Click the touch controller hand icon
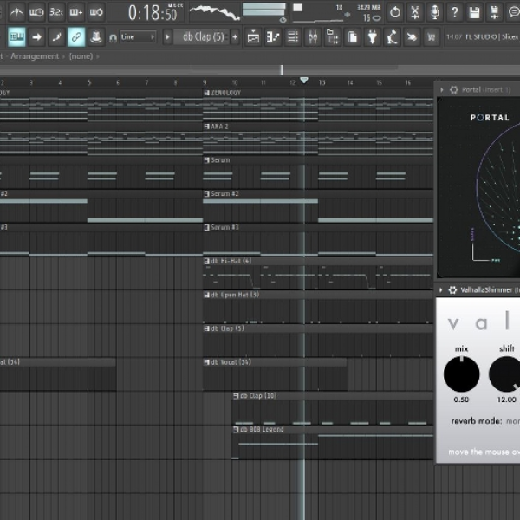The width and height of the screenshot is (520, 520). tap(412, 36)
